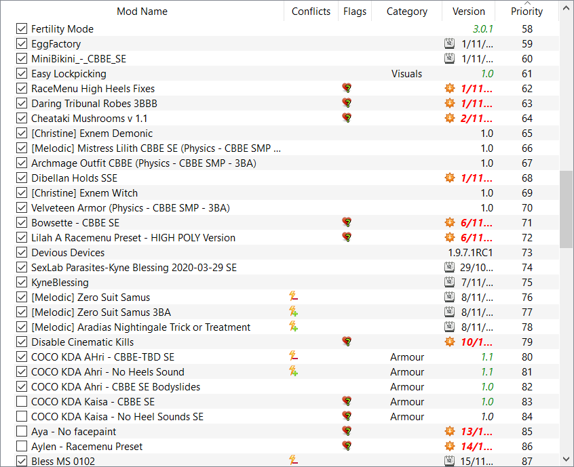Click priority 79 for Disable Cinematic Kills
Viewport: 574px width, 467px height.
tap(527, 342)
